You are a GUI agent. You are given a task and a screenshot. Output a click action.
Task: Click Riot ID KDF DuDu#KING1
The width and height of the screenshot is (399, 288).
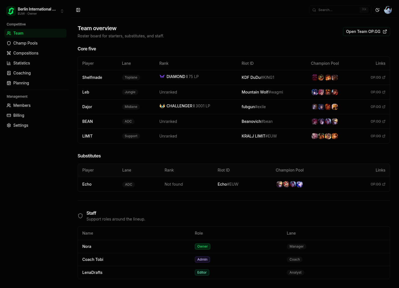point(258,77)
